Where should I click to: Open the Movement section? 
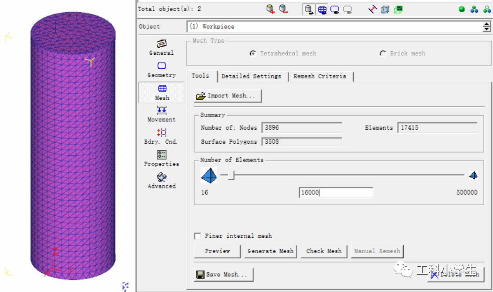tap(161, 114)
